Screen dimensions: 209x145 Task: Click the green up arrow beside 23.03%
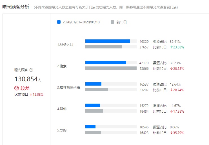pos(171,47)
